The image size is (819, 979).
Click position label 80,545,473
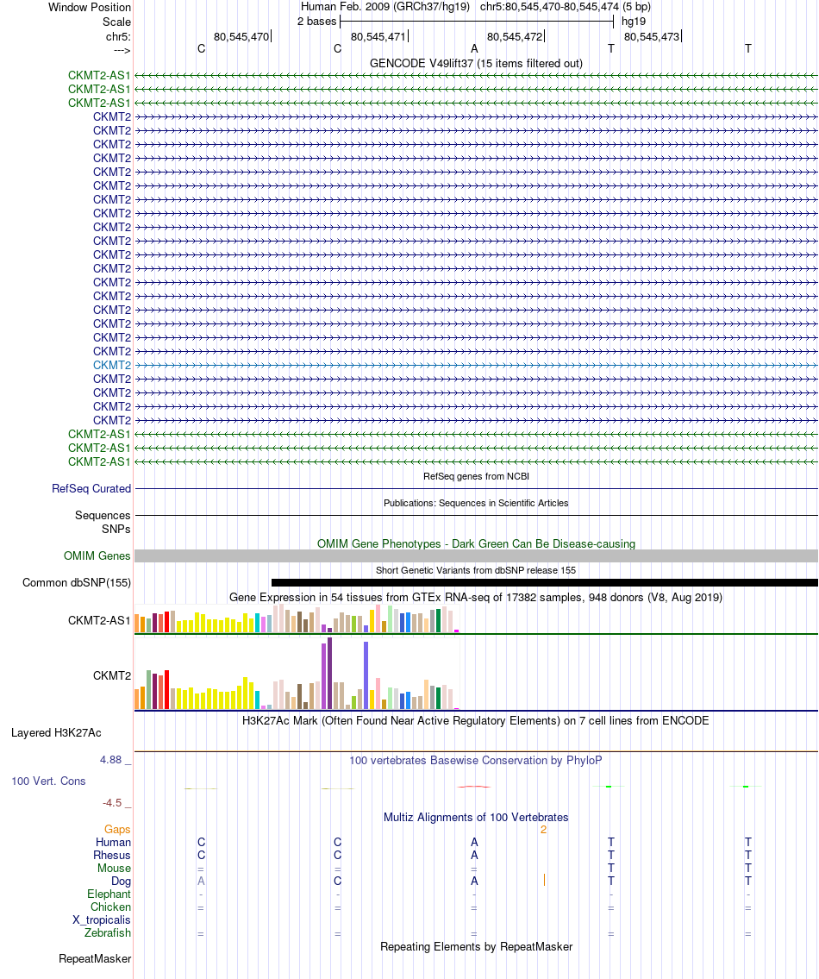[651, 37]
